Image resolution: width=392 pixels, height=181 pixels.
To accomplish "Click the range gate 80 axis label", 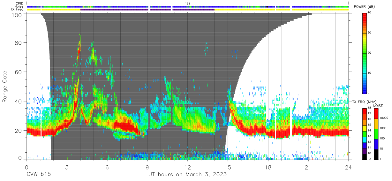I will click(18, 43).
